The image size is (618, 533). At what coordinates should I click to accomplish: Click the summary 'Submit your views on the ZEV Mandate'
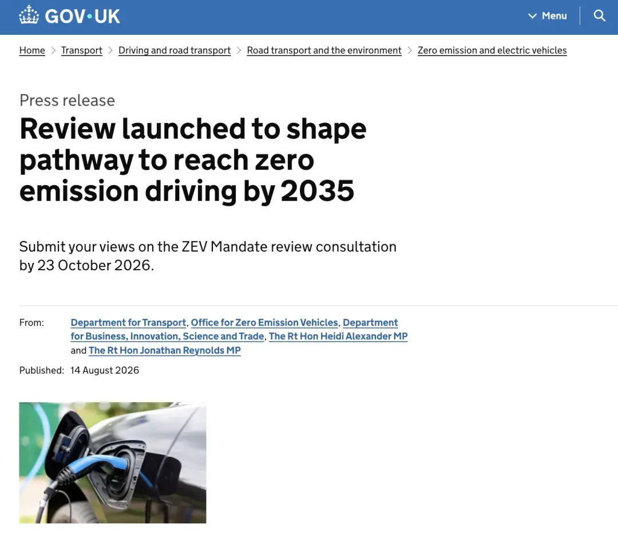tap(208, 256)
